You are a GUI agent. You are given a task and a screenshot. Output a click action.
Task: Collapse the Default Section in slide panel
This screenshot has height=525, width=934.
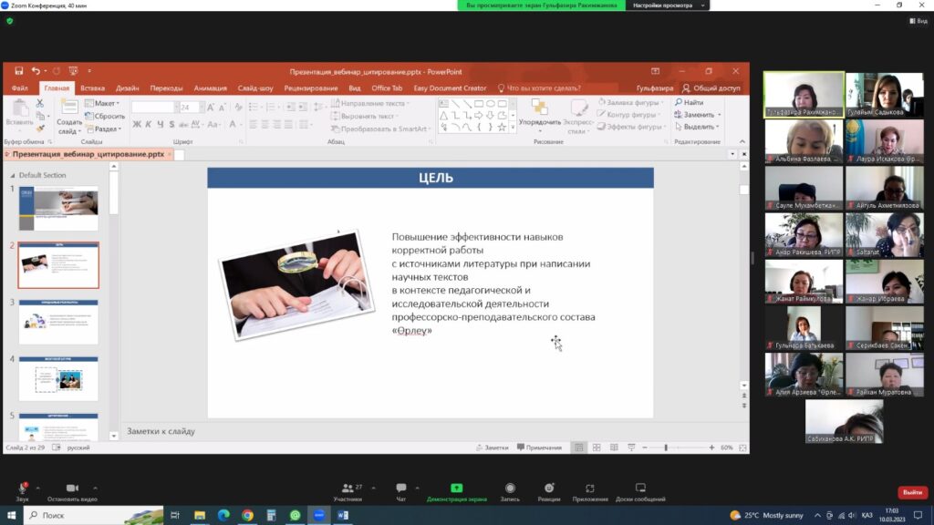point(13,175)
